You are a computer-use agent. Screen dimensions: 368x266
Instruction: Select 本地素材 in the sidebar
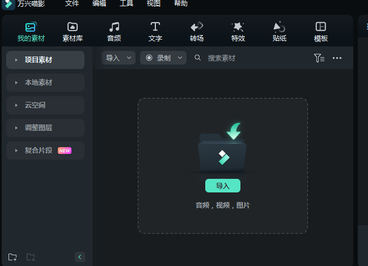45,83
